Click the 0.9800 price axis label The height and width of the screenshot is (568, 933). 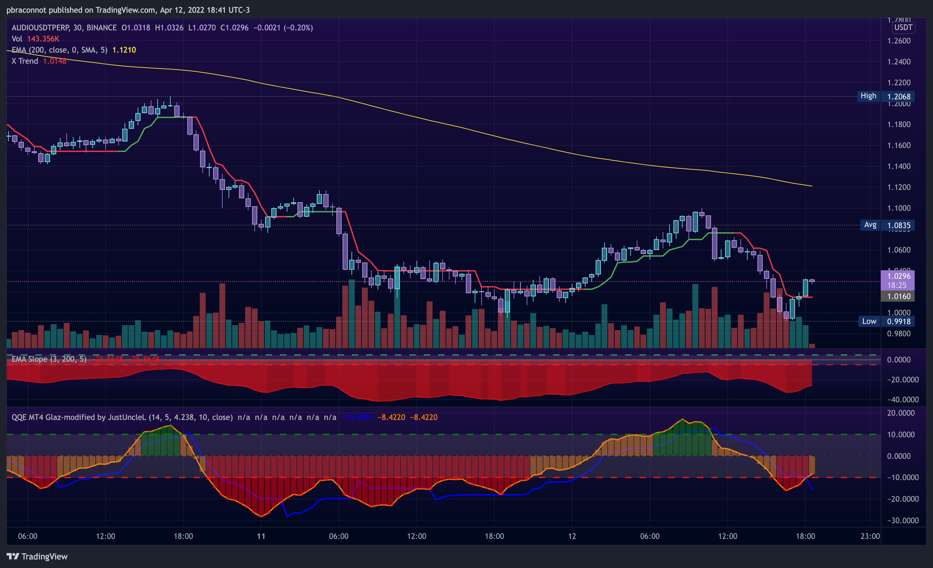tap(899, 334)
